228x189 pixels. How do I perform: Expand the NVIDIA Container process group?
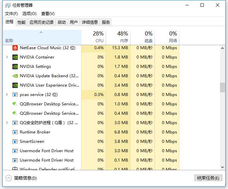click(x=7, y=57)
